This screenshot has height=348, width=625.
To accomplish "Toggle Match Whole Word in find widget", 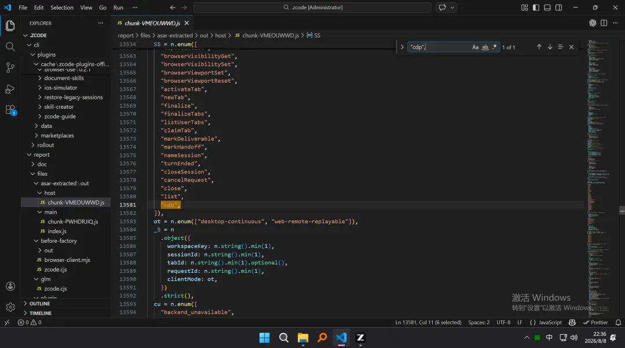I will click(x=485, y=47).
